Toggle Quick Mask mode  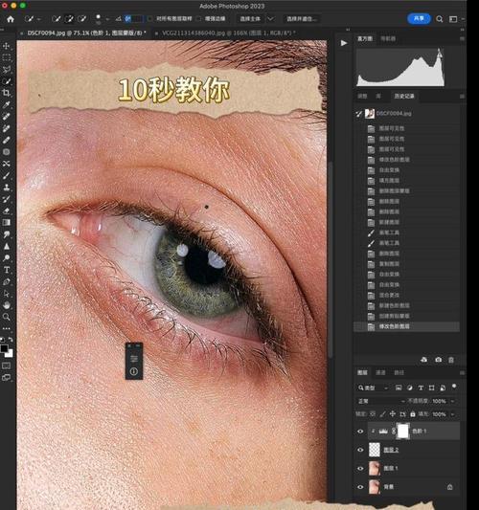(6, 366)
